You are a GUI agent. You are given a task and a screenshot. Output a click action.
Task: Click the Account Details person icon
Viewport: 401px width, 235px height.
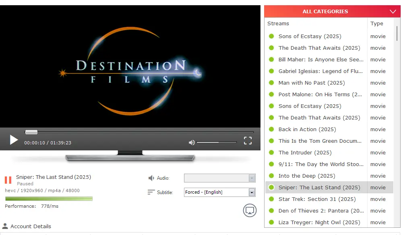[x=5, y=226]
